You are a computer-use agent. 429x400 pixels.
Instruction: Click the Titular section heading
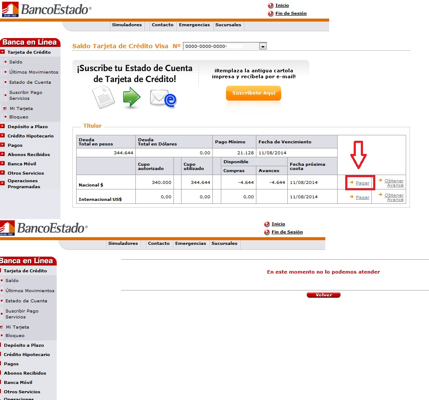(x=92, y=126)
